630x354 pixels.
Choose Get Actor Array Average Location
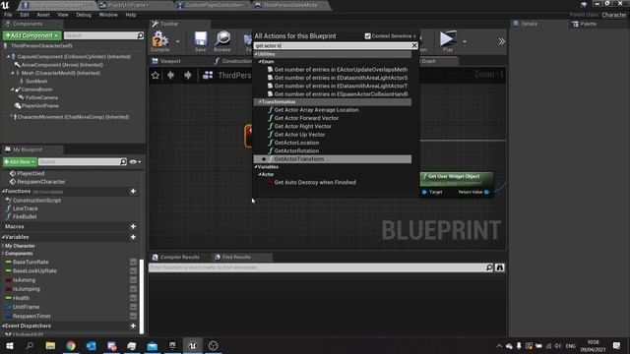pos(316,110)
